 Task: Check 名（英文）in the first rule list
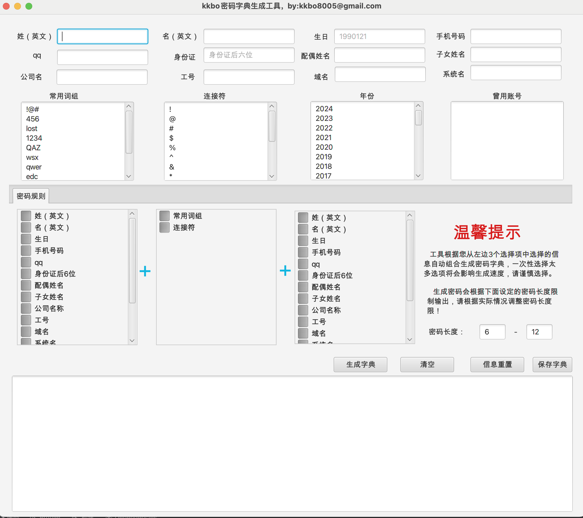pos(26,227)
